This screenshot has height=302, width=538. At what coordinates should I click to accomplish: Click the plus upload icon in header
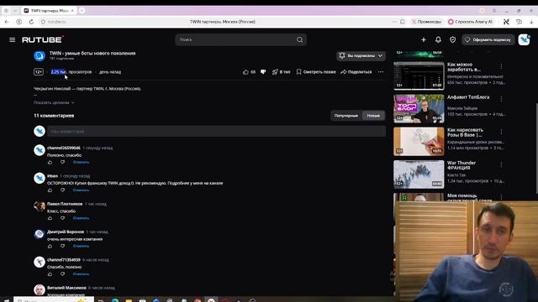424,39
